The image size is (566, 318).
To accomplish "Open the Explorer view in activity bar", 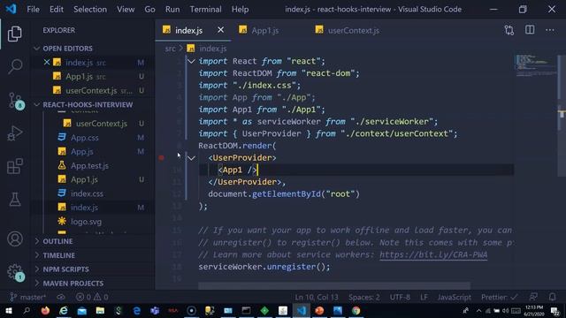I will click(x=15, y=34).
